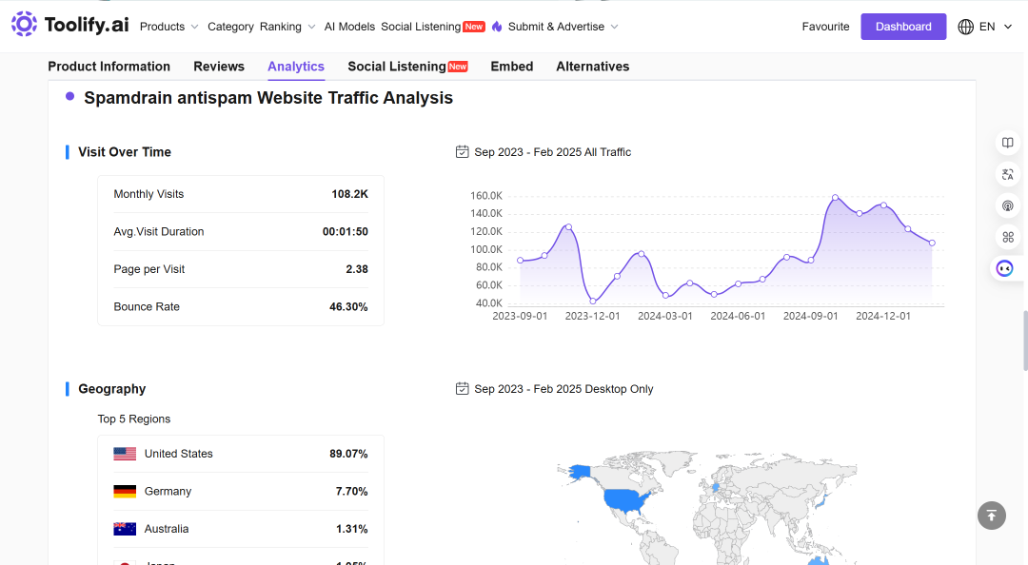This screenshot has height=565, width=1028.
Task: Click the Avg.Visit Duration value 00:01:50
Action: pyautogui.click(x=345, y=231)
